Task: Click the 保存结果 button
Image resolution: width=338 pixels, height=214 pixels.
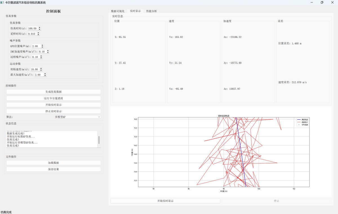Action: point(54,169)
